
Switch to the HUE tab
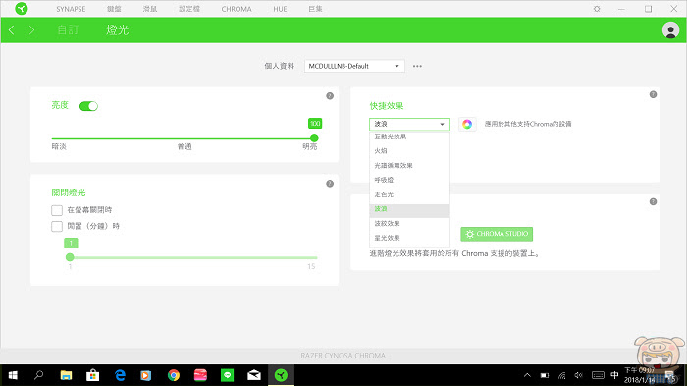pyautogui.click(x=280, y=9)
